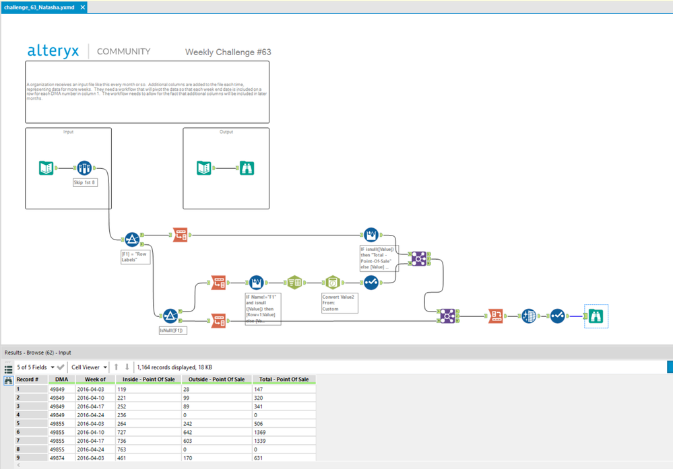
Task: Click the green Text To Columns tool
Action: coord(294,283)
